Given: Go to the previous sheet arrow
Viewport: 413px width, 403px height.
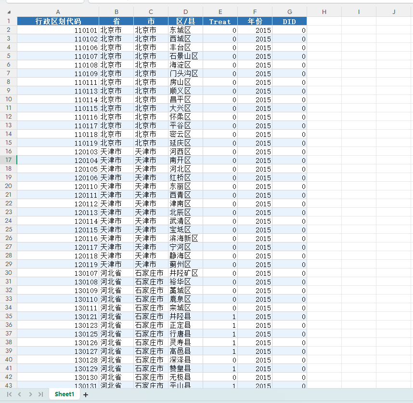Looking at the screenshot, I should coord(20,394).
